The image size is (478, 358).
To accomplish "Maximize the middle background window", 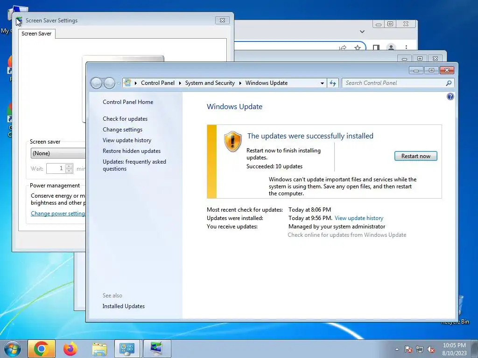I will (420, 58).
